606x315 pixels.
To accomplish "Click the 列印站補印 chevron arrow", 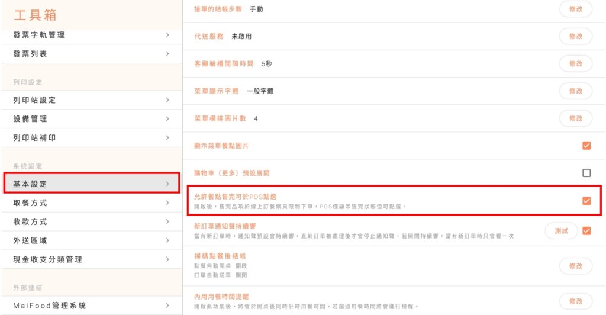I will point(167,138).
